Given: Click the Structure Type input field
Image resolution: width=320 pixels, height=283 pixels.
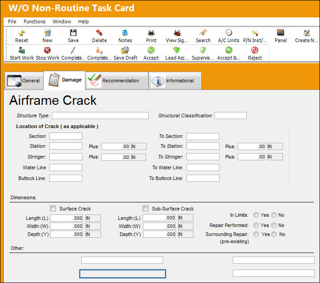Looking at the screenshot, I should point(100,116).
